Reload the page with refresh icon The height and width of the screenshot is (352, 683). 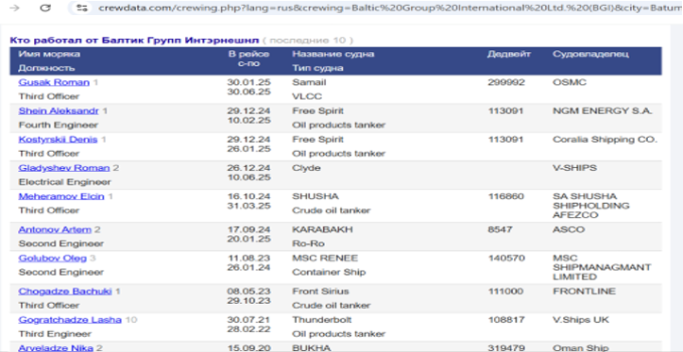(45, 8)
